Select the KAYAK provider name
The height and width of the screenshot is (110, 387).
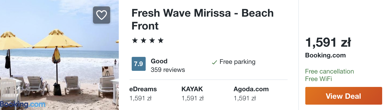192,89
